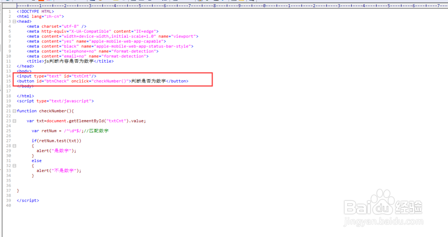Click the closing </html> tag
448x237 pixels.
(x=26, y=96)
